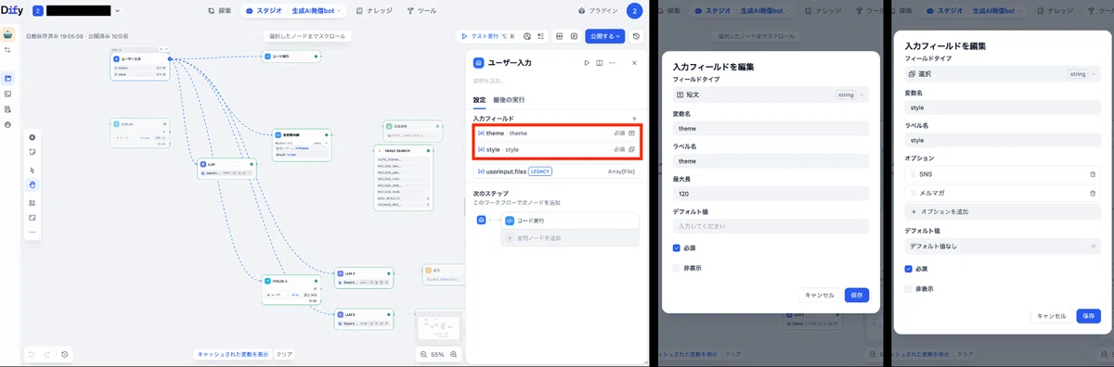Click the export image tool on canvas toolbar
The height and width of the screenshot is (367, 1114).
[32, 217]
